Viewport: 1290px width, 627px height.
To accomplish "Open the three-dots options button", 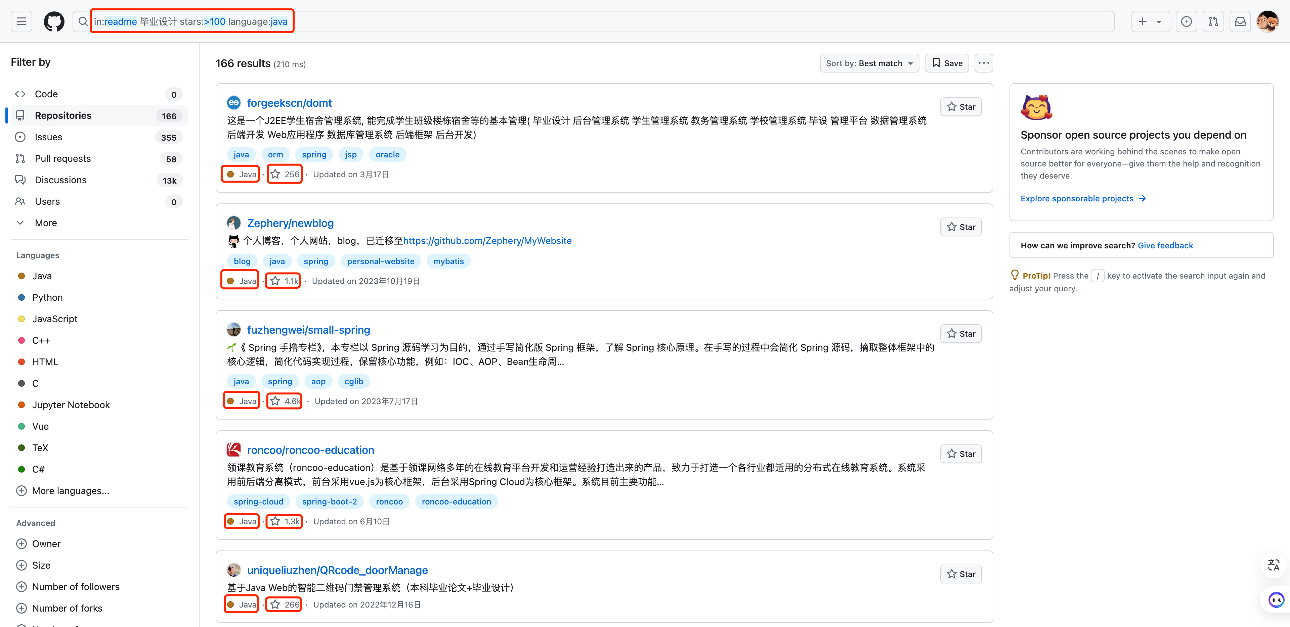I will click(984, 63).
